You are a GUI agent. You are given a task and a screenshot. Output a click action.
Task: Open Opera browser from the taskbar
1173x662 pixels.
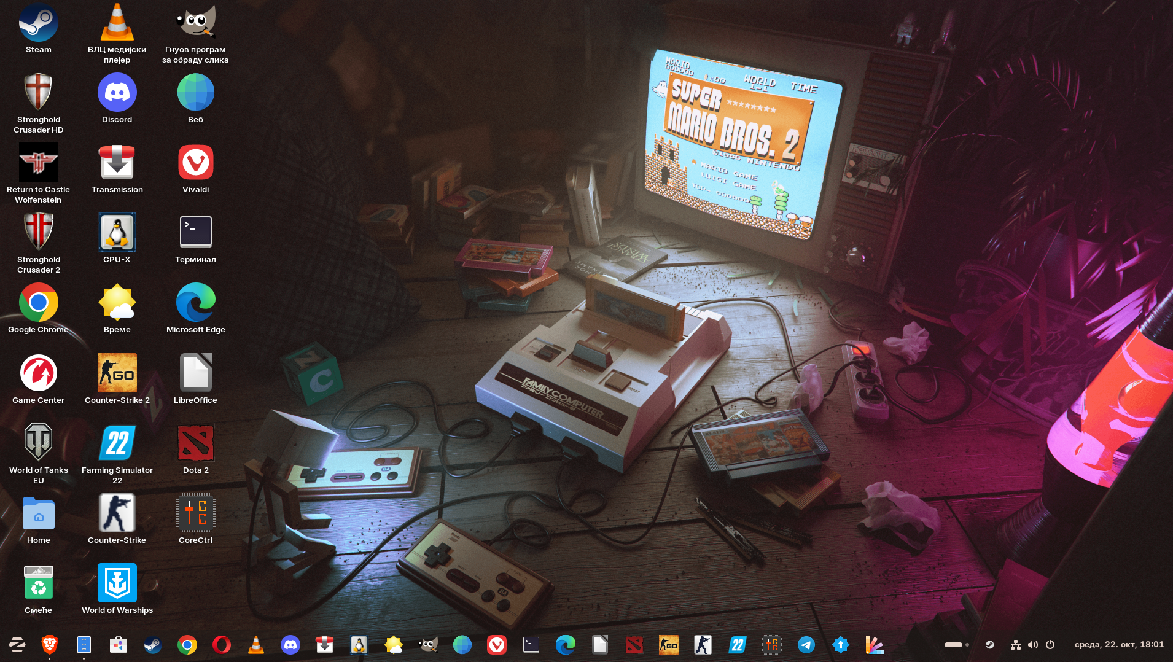coord(221,644)
